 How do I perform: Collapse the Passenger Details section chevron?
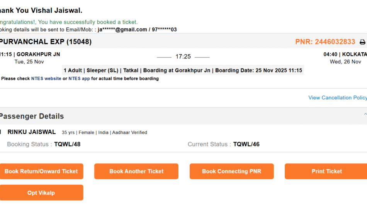(x=365, y=114)
